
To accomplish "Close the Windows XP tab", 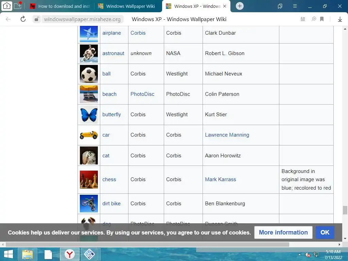I will point(225,6).
